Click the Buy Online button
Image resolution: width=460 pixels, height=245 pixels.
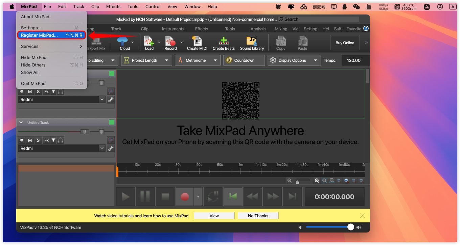345,43
